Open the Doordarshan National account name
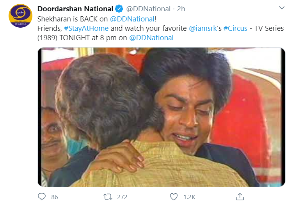 click(x=75, y=9)
